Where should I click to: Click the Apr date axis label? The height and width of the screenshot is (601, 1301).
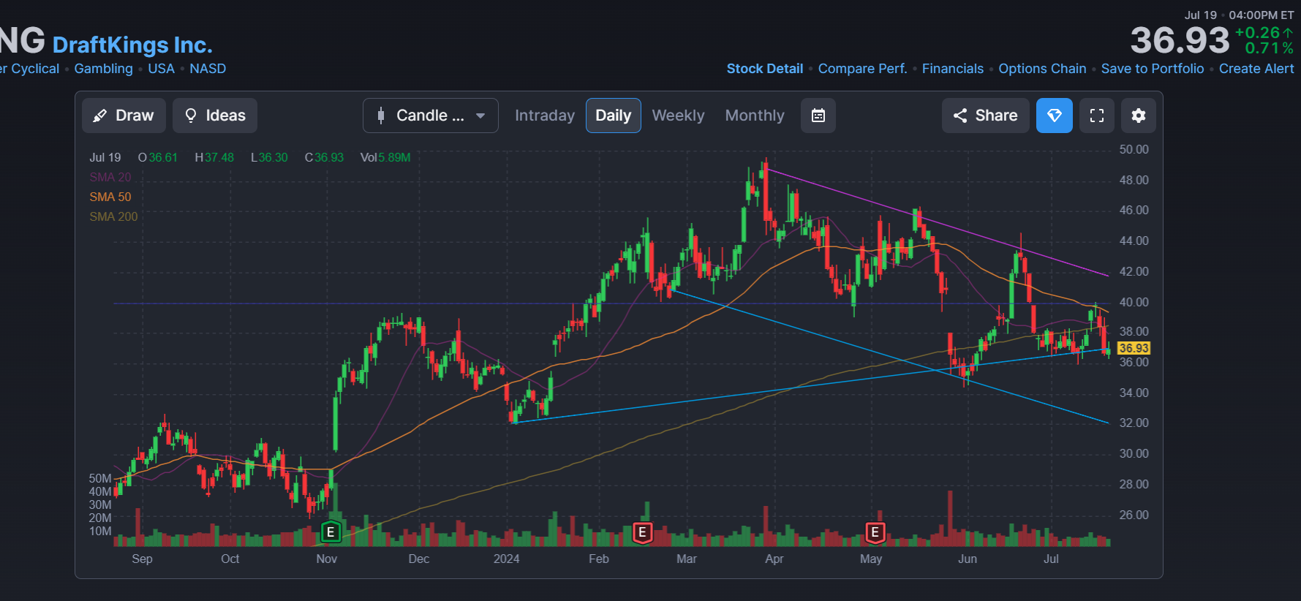(x=774, y=559)
